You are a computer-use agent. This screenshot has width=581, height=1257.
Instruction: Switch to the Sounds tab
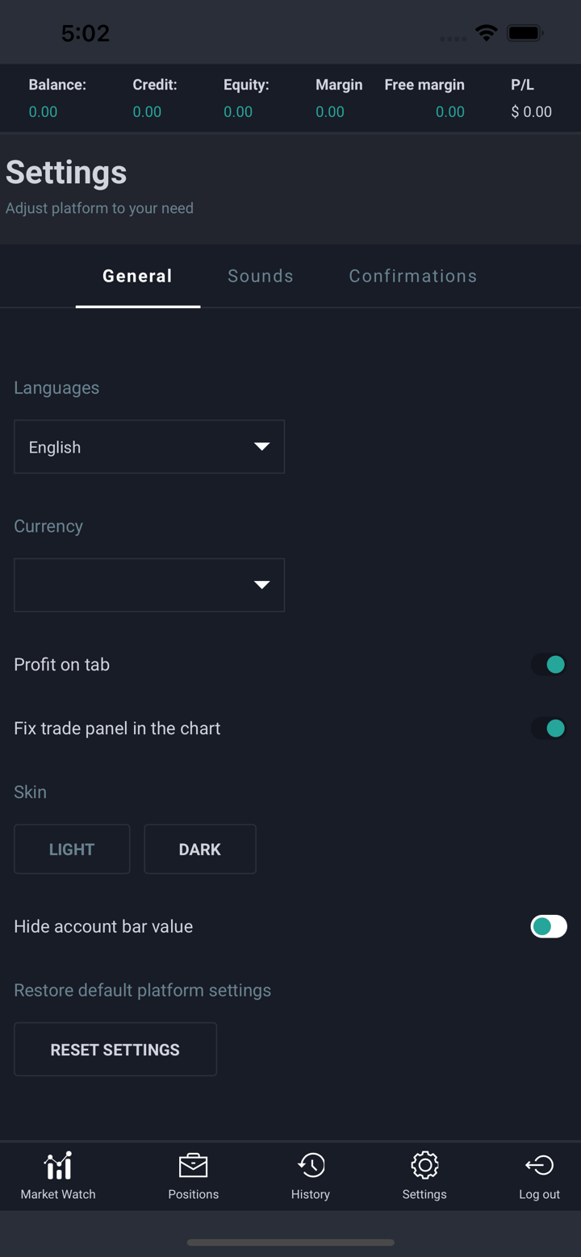[261, 276]
